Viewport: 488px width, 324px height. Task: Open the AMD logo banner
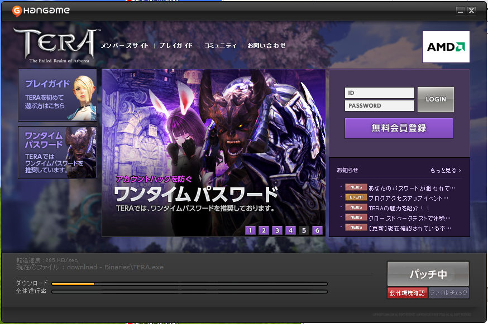pyautogui.click(x=446, y=47)
